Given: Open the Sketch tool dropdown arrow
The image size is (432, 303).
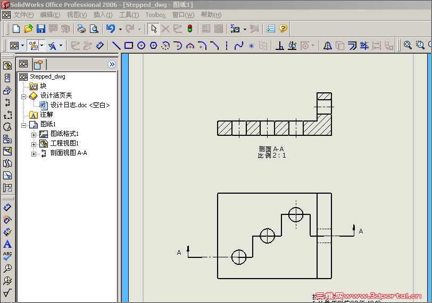Looking at the screenshot, I should [42, 45].
